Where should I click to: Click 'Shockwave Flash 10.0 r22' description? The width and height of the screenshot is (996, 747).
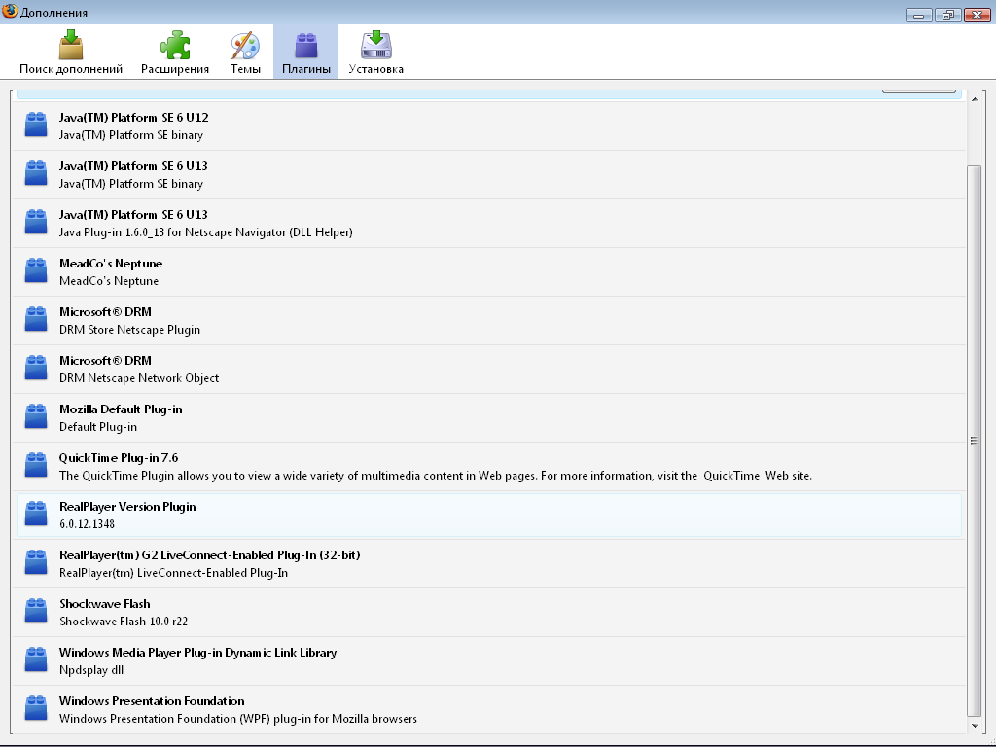[x=124, y=622]
